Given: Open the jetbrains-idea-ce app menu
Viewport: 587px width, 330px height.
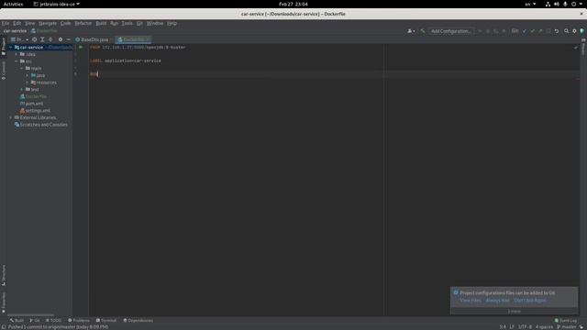Looking at the screenshot, I should coord(57,4).
